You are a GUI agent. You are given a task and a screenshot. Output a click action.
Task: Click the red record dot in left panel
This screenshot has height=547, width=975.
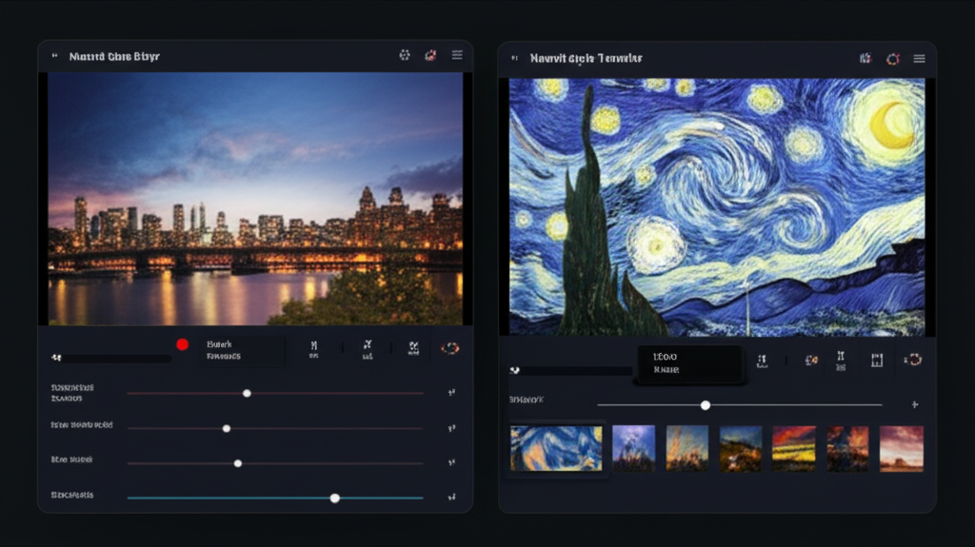[x=182, y=344]
